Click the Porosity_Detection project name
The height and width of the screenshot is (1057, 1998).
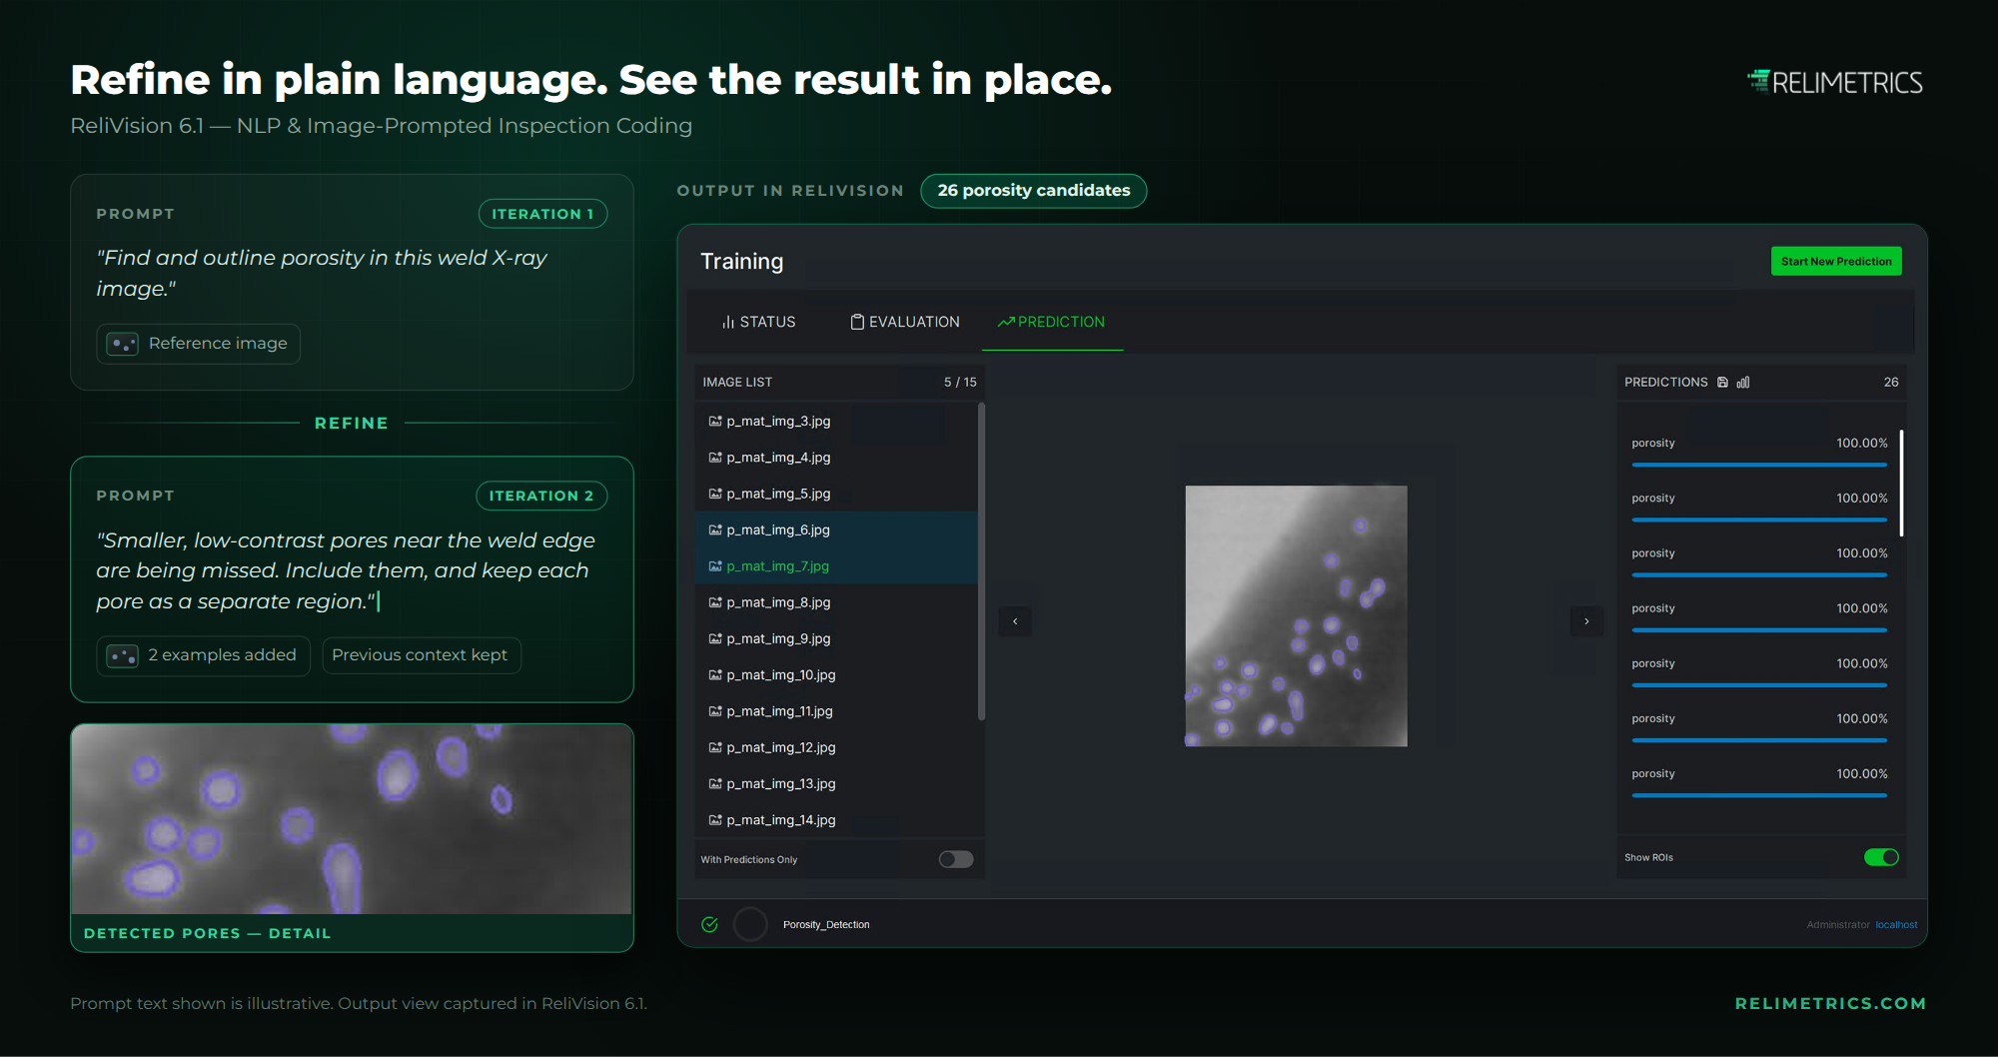826,925
